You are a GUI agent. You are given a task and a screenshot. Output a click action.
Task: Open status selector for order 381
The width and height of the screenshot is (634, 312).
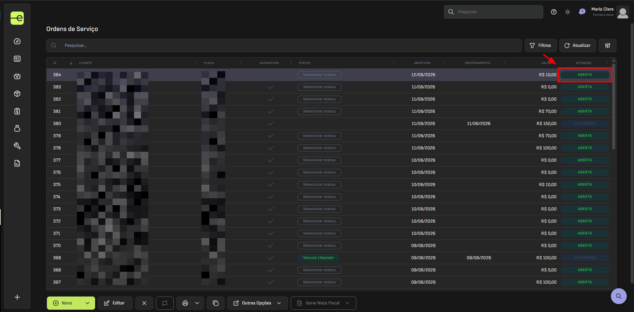coord(319,111)
